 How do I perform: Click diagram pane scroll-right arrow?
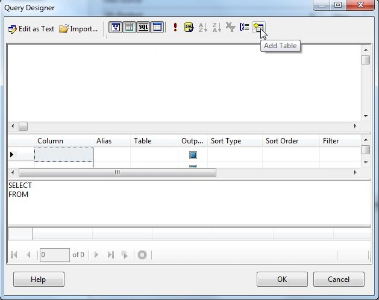click(355, 126)
